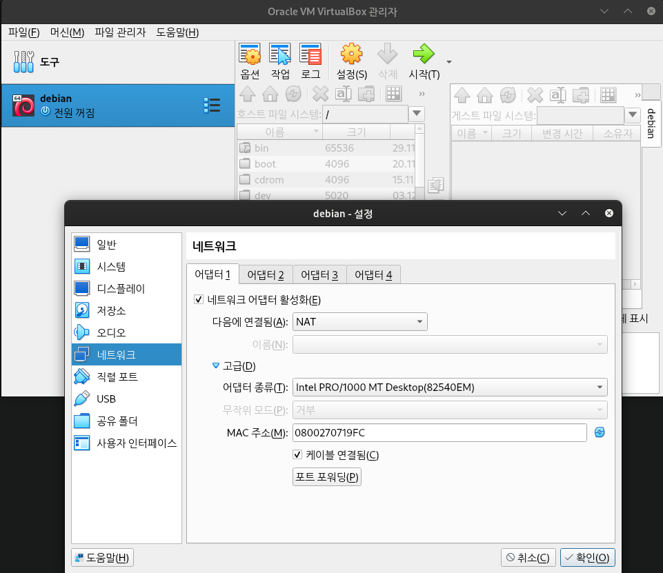Click the debian VM list menu icon
The height and width of the screenshot is (573, 663).
pyautogui.click(x=212, y=105)
